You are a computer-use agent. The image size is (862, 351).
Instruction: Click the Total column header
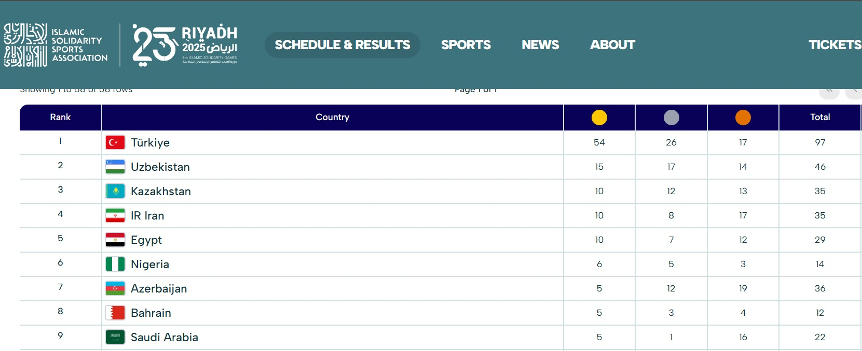[x=820, y=117]
